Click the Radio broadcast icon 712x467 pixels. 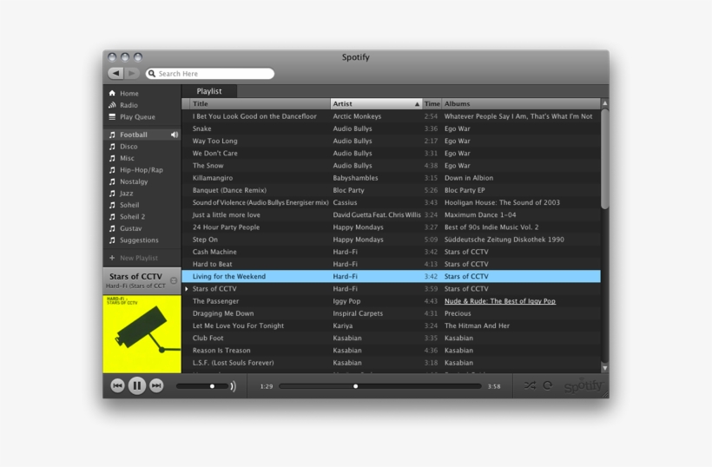(x=112, y=105)
